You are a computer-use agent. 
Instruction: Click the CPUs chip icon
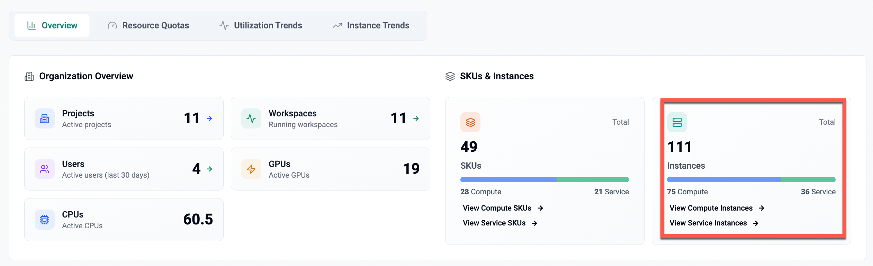(x=45, y=220)
